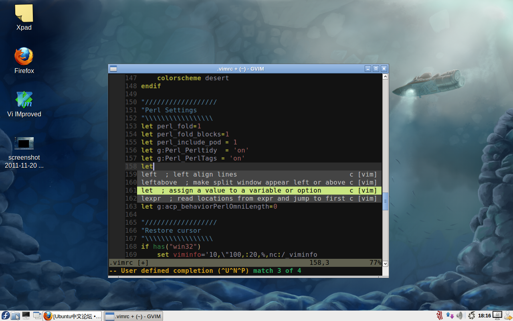Open the Xpad sticky note desktop icon
The image size is (513, 321).
24,13
